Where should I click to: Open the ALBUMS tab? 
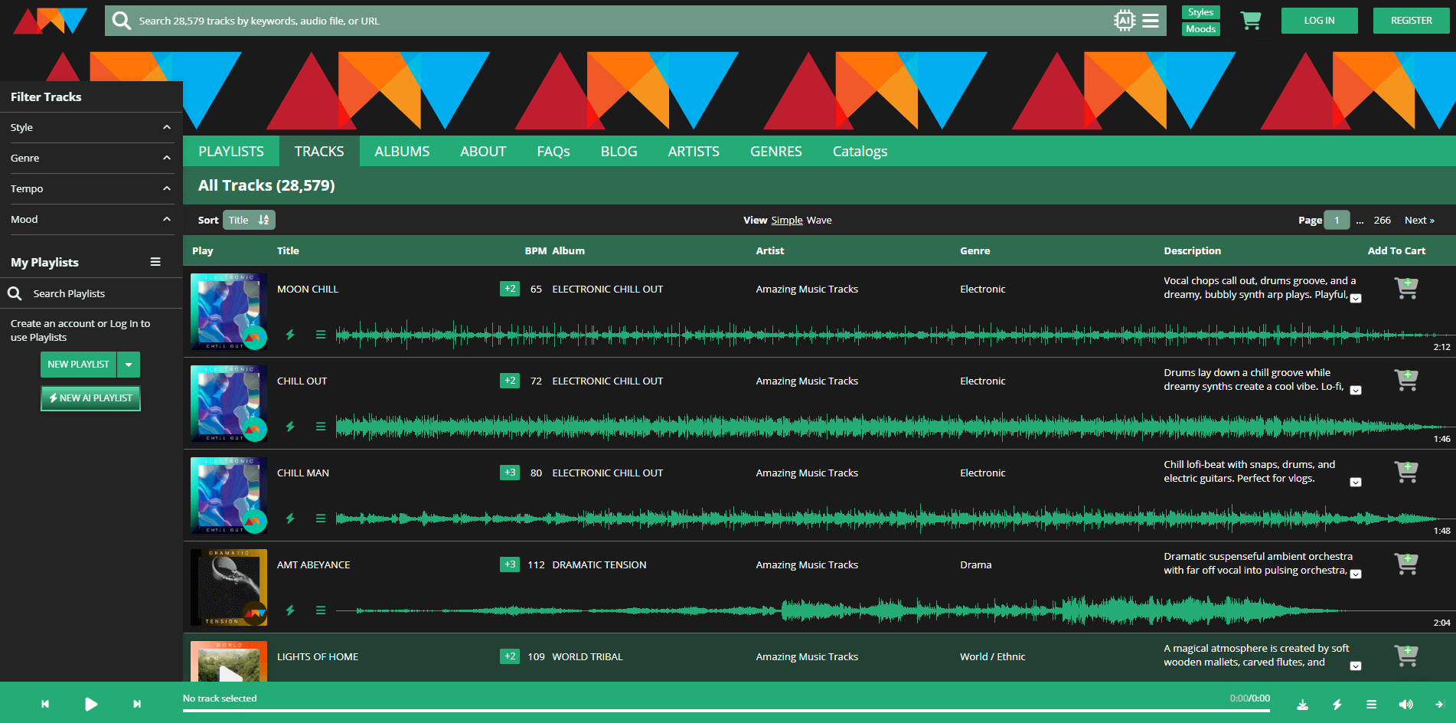pos(402,152)
